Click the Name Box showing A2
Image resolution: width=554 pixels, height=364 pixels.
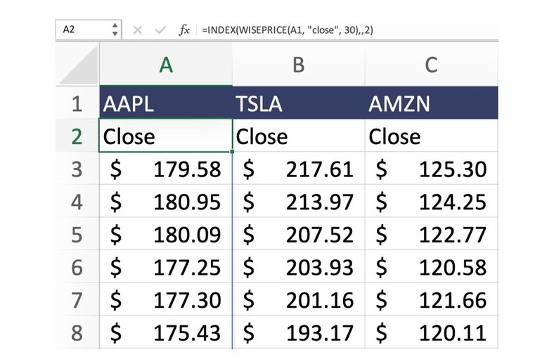[x=81, y=30]
